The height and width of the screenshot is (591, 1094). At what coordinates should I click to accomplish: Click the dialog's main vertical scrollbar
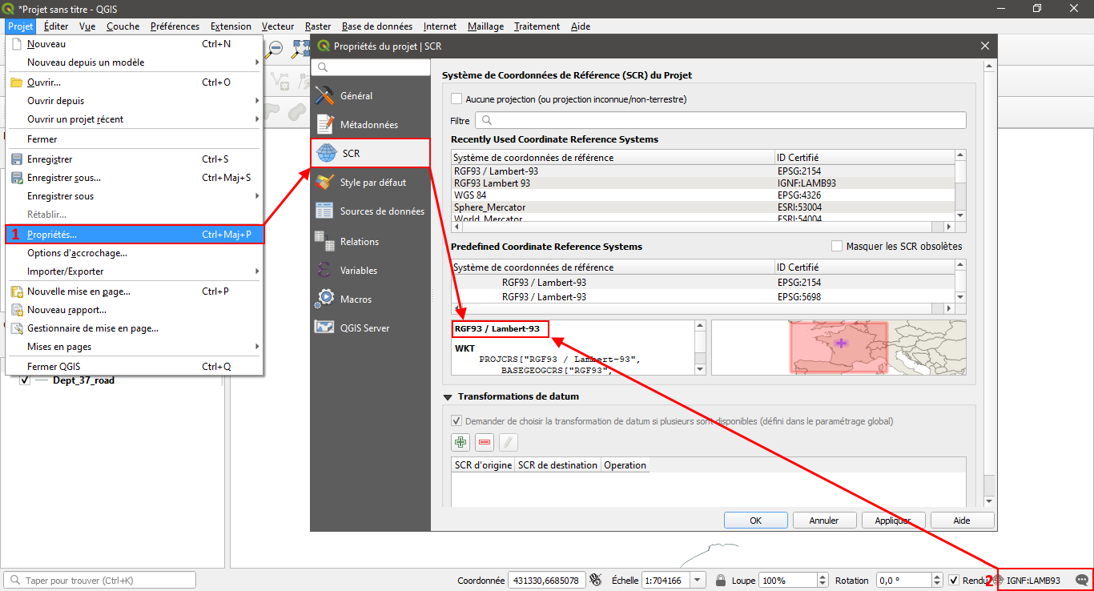(989, 282)
